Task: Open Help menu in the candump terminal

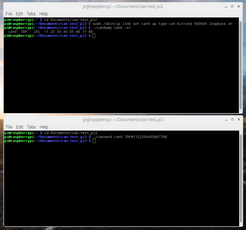Action: (x=44, y=14)
